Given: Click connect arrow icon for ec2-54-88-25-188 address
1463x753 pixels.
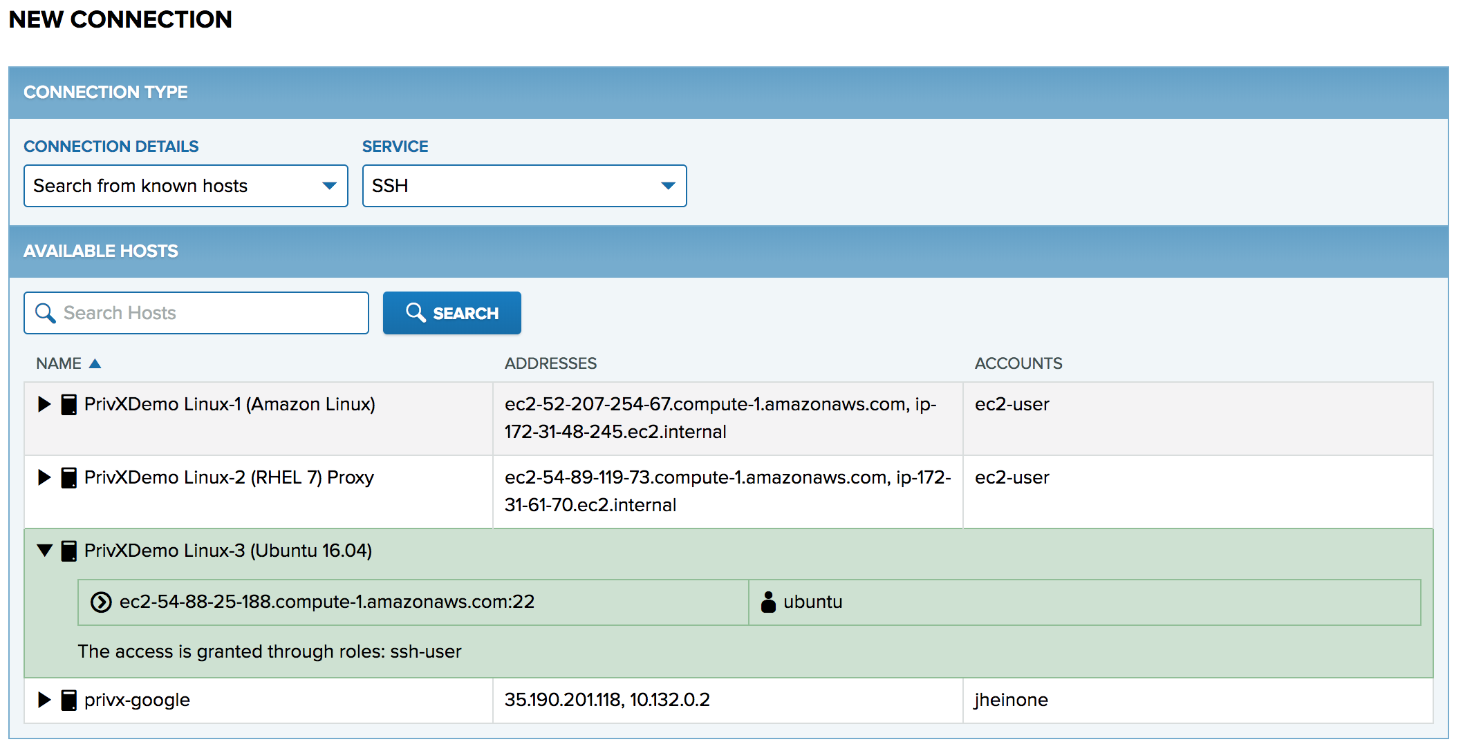Looking at the screenshot, I should 101,602.
